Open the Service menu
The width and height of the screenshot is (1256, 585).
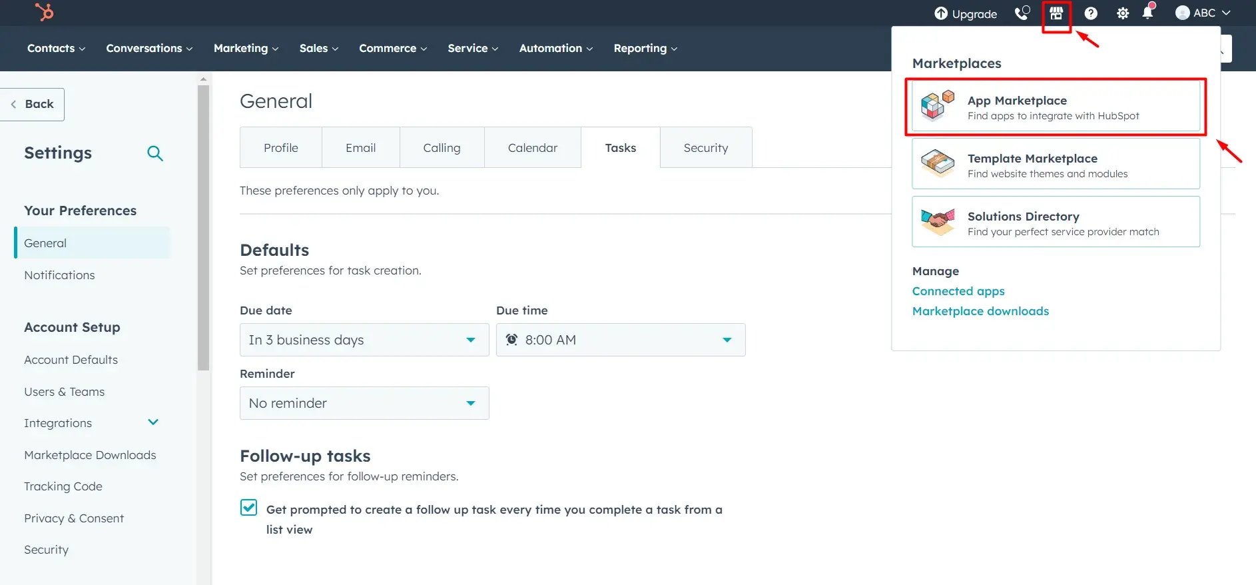pyautogui.click(x=473, y=48)
